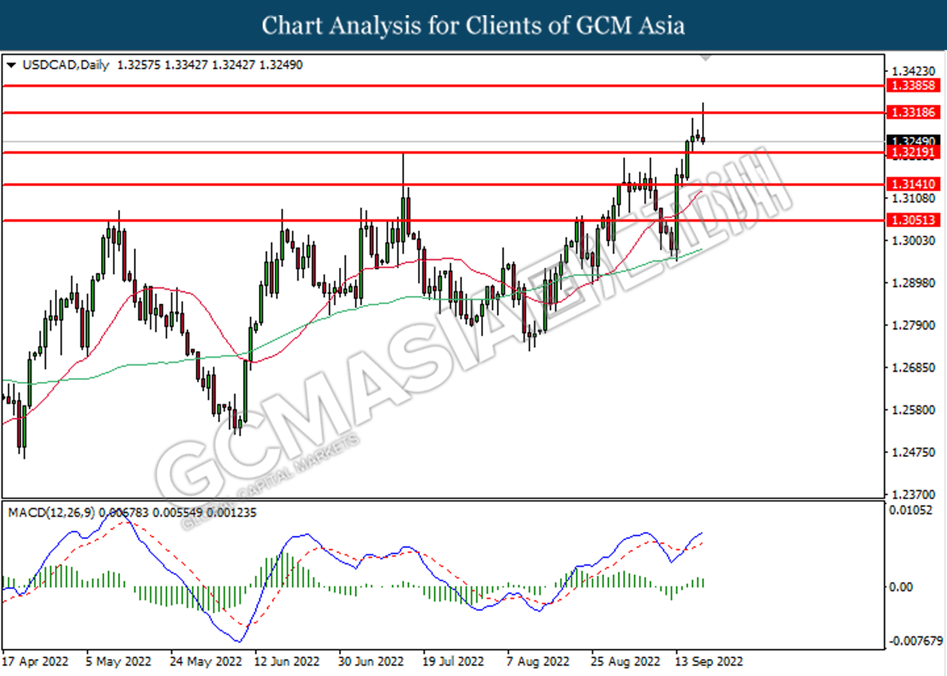This screenshot has width=947, height=676.
Task: Click the 12 Jun 2022 date label
Action: 287,661
